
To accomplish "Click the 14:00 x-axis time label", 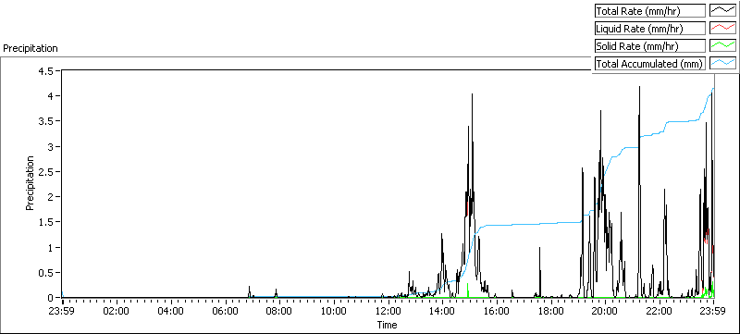I will point(442,311).
